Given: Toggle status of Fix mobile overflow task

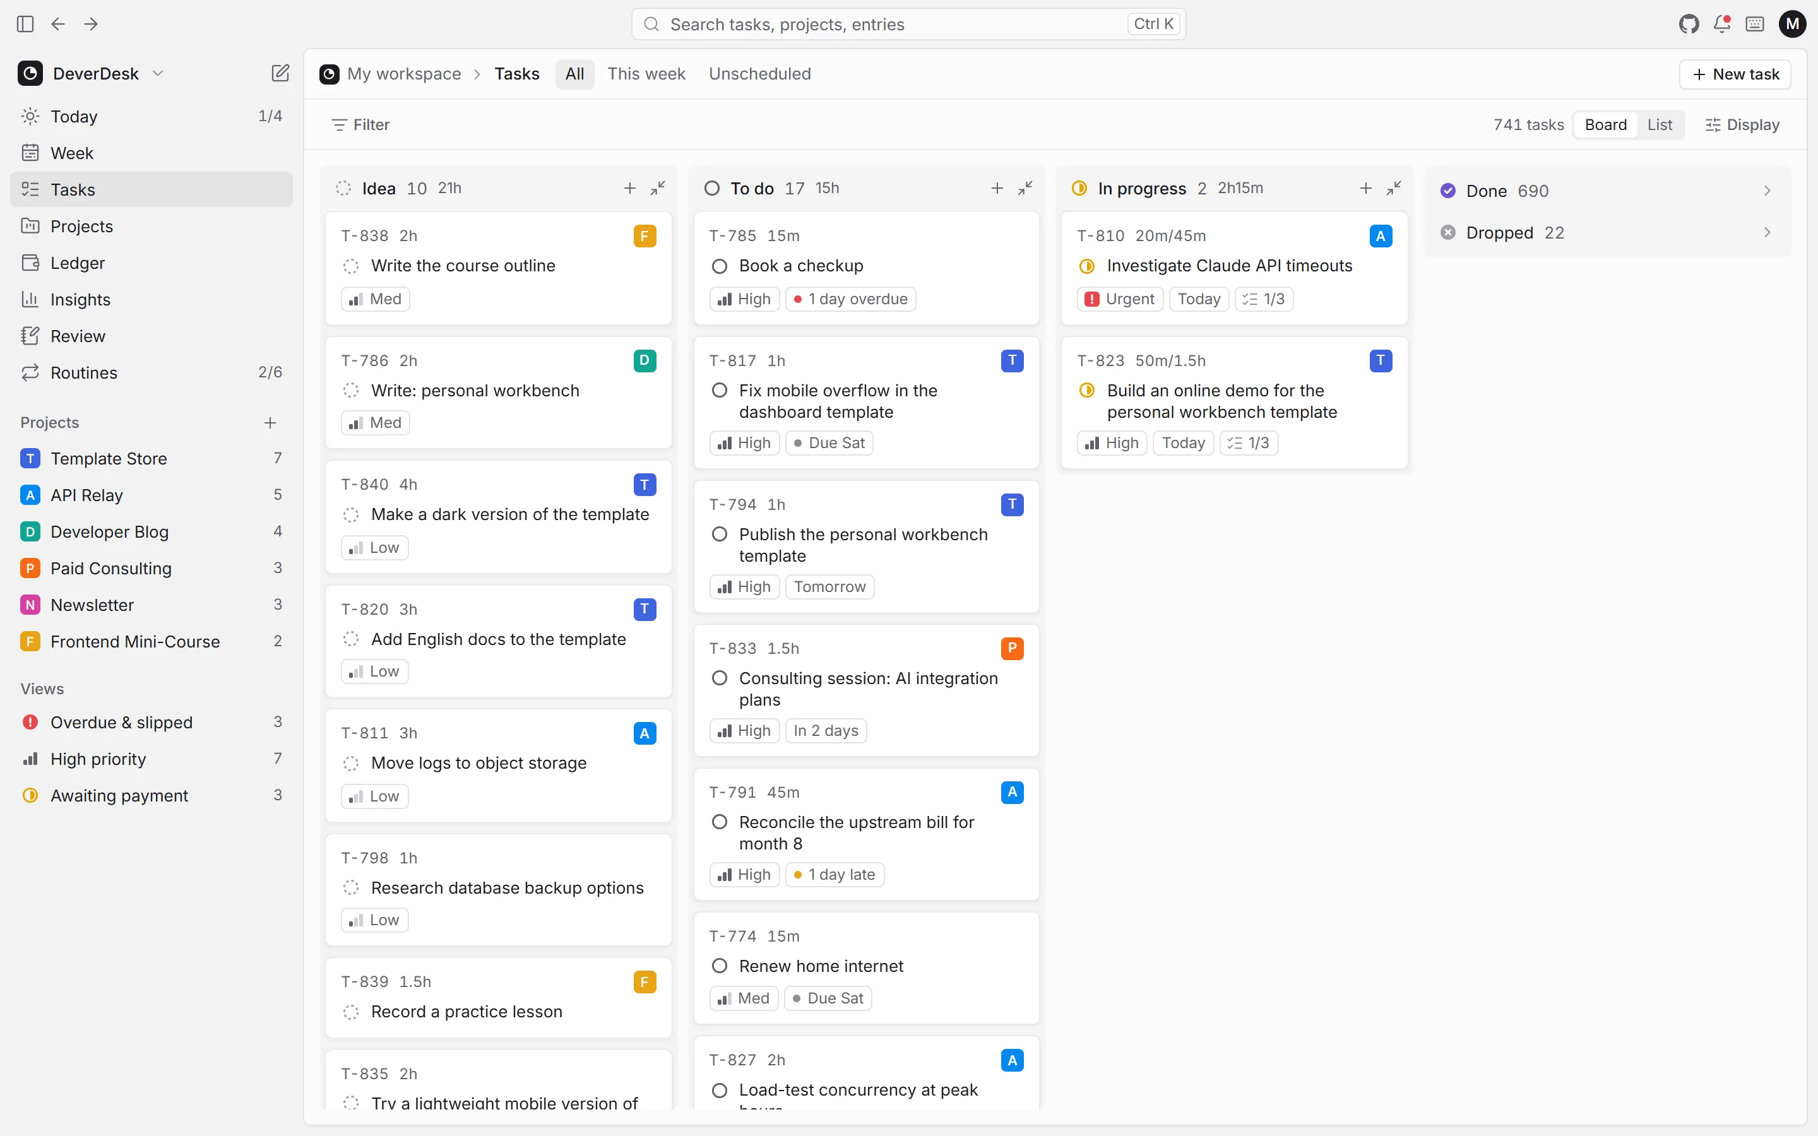Looking at the screenshot, I should click(720, 391).
